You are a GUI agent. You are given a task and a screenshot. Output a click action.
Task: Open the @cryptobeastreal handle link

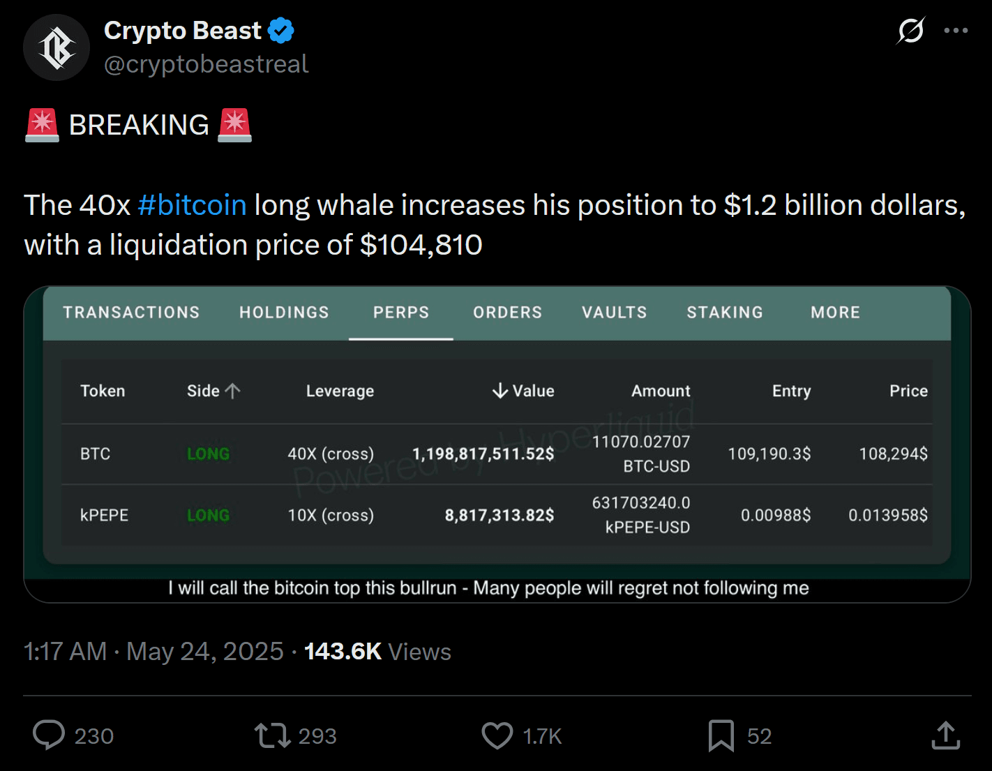206,64
